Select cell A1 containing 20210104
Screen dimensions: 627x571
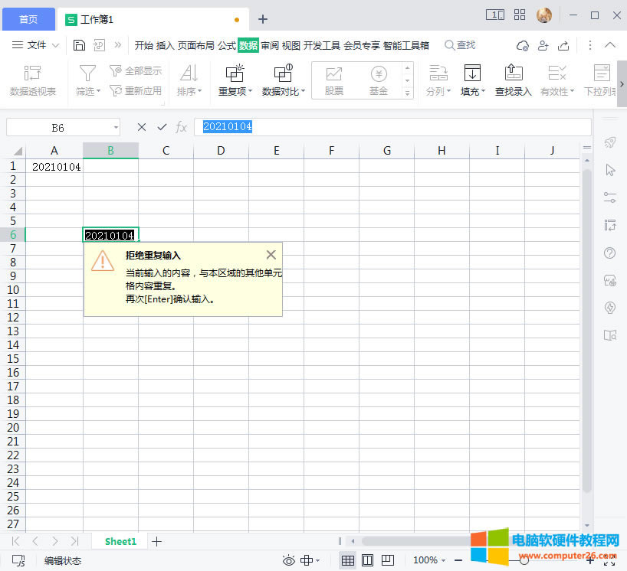click(x=54, y=166)
